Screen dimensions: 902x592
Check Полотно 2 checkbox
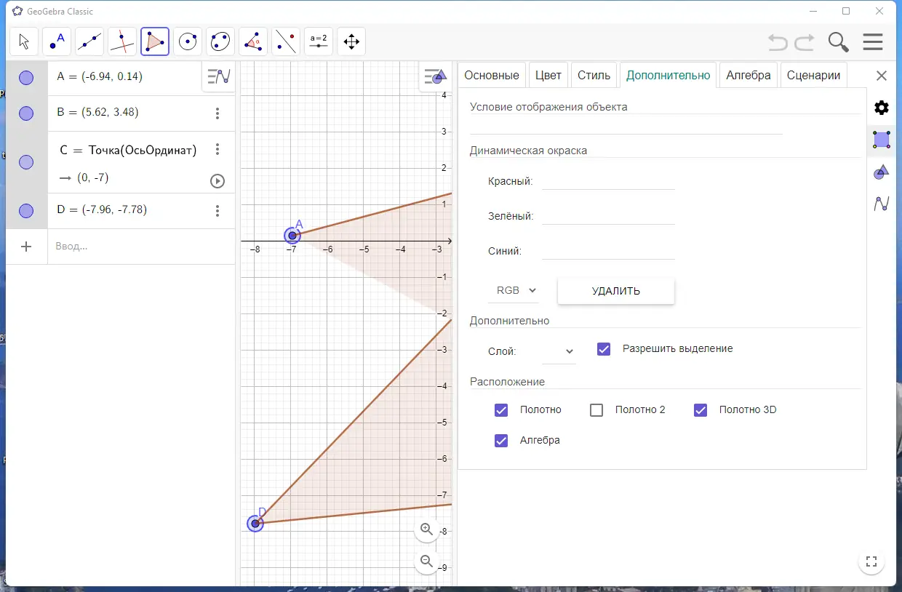[x=596, y=410]
